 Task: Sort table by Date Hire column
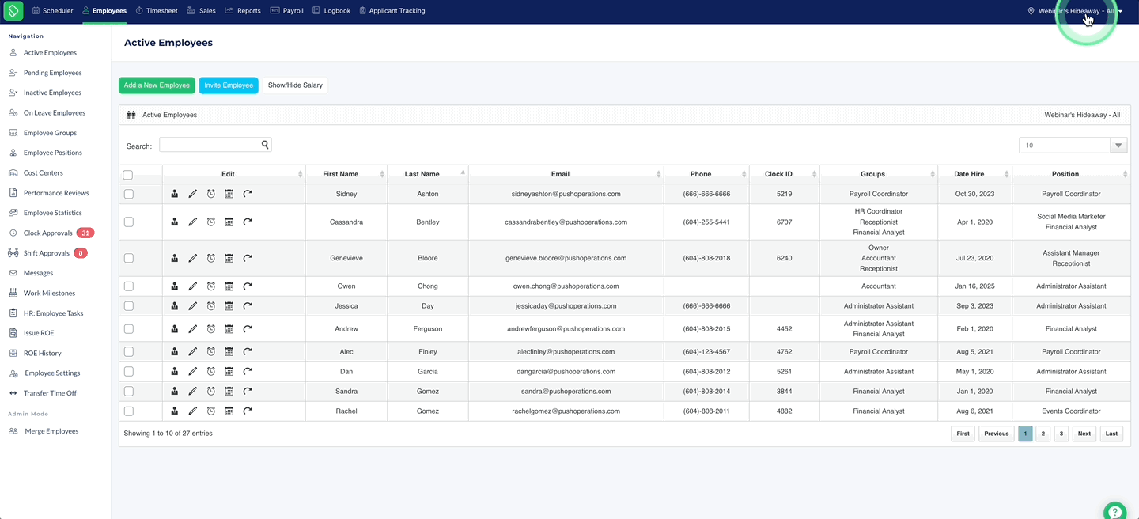(974, 174)
